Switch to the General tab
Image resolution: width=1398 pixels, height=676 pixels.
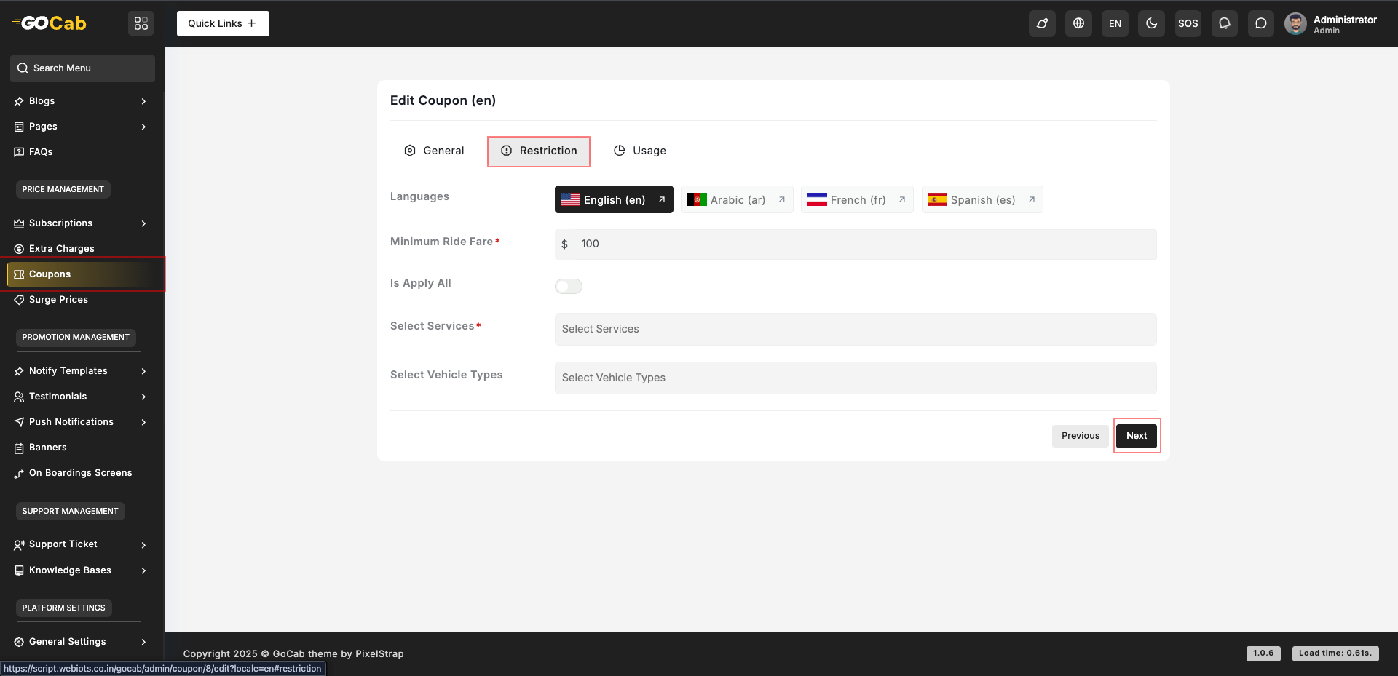coord(435,151)
